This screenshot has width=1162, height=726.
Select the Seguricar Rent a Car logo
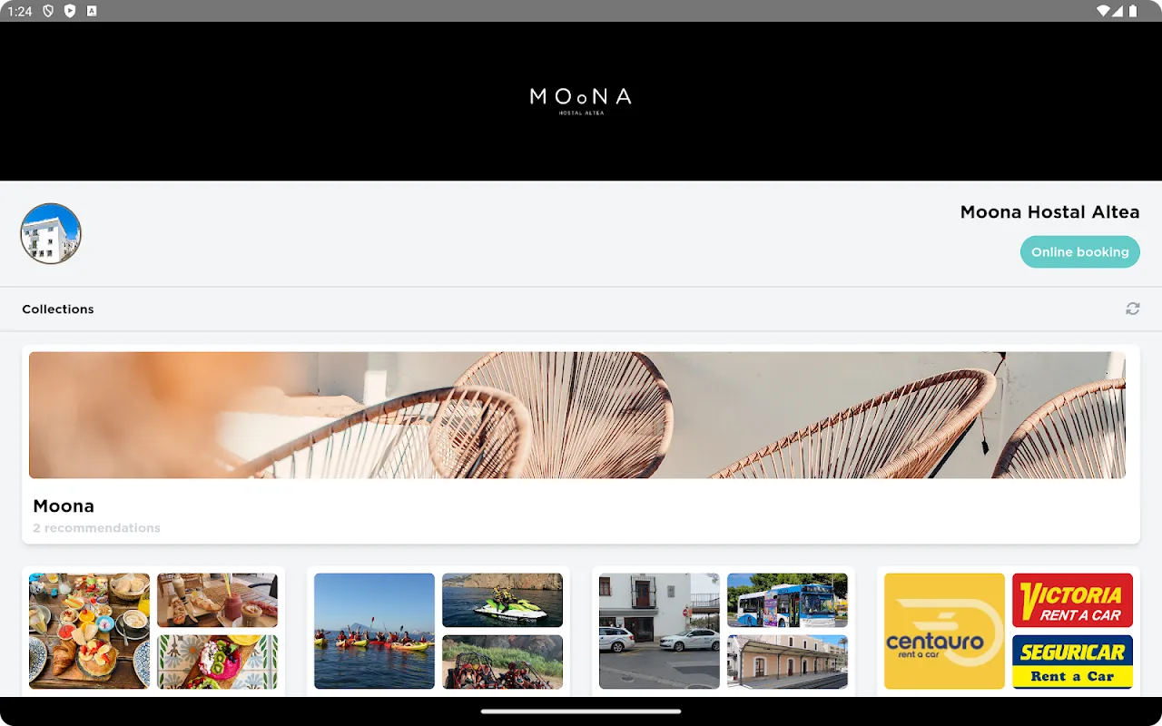click(x=1072, y=662)
